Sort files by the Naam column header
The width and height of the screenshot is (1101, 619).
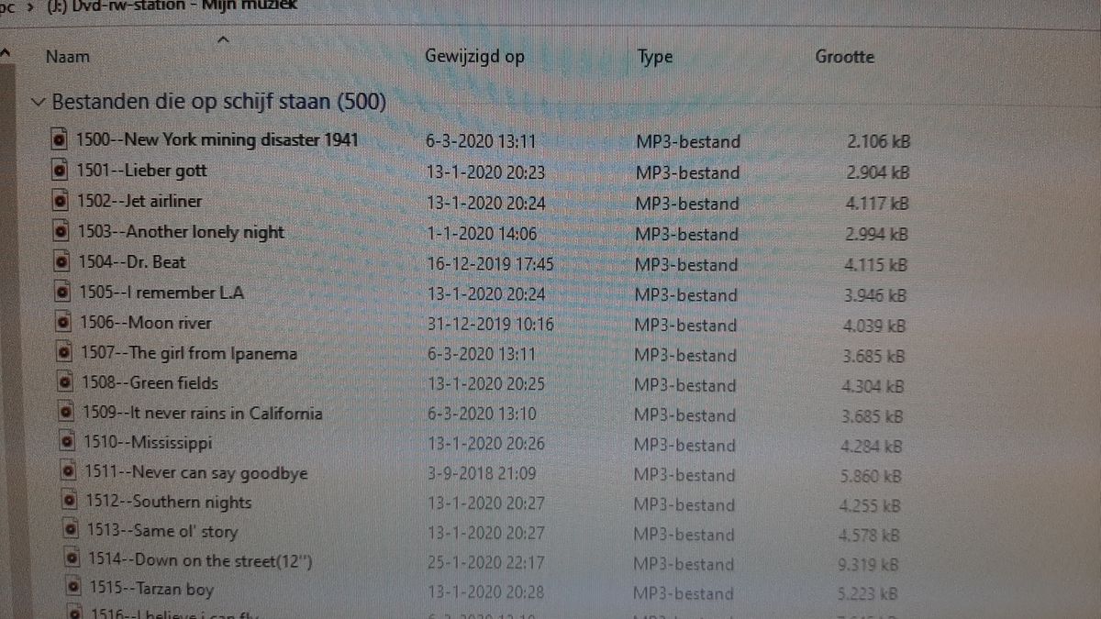(68, 57)
